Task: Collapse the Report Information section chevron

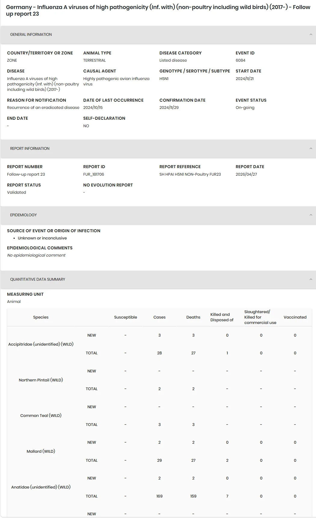Action: click(311, 149)
